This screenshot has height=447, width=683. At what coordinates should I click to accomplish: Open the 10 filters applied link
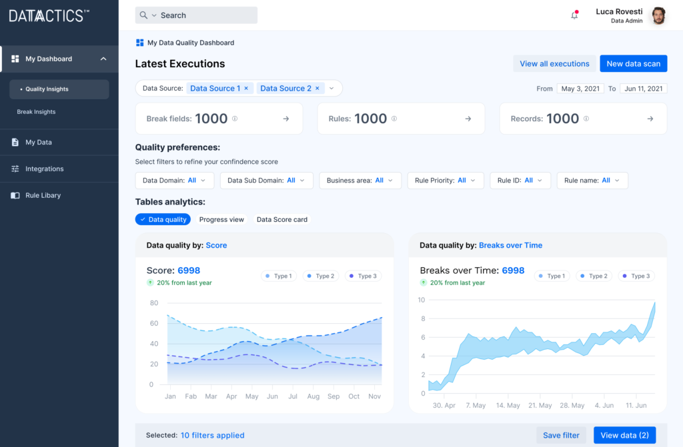tap(212, 435)
